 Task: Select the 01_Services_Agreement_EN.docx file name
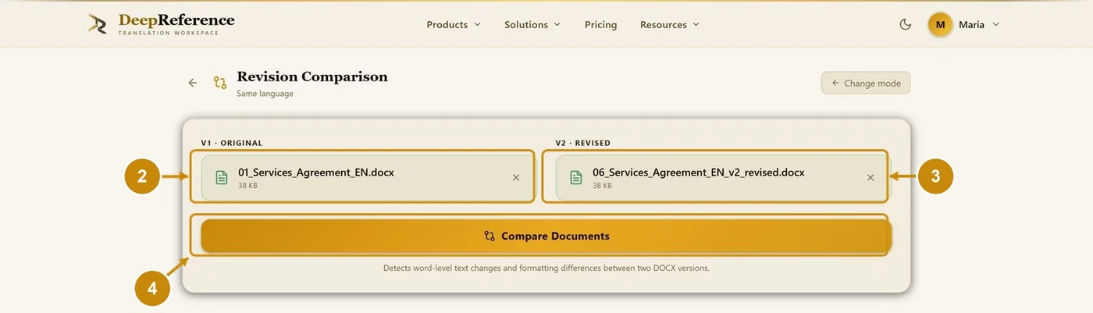point(316,172)
